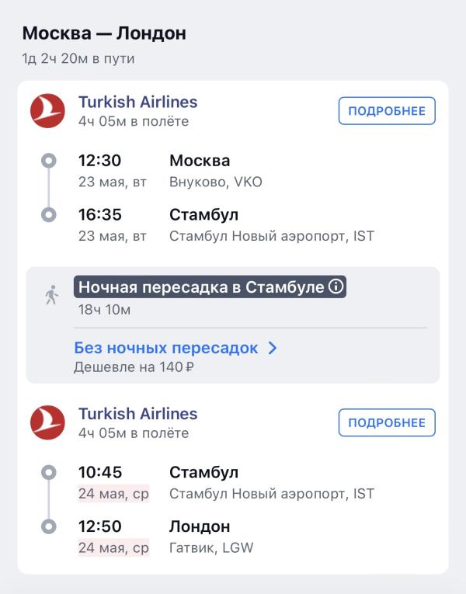Click the second Turkish Airlines logo icon
Image resolution: width=466 pixels, height=594 pixels.
pyautogui.click(x=47, y=422)
